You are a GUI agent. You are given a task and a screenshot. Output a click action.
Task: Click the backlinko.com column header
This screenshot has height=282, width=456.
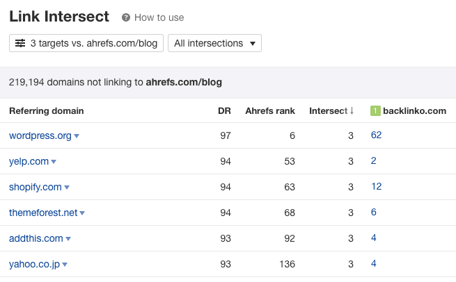tap(414, 111)
